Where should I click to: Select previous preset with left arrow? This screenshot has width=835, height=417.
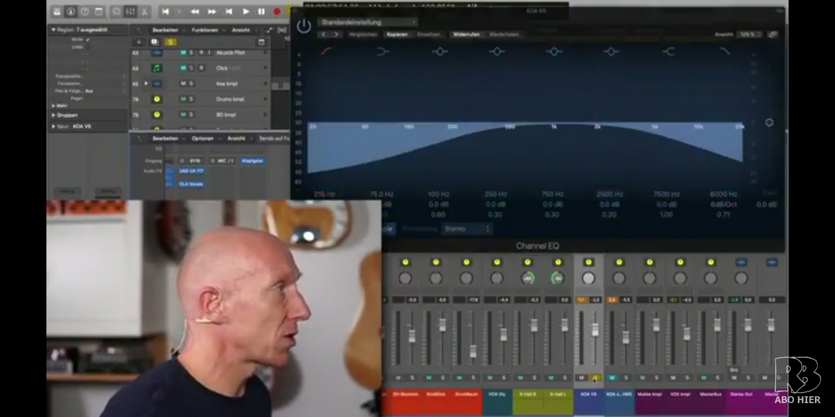pyautogui.click(x=324, y=34)
